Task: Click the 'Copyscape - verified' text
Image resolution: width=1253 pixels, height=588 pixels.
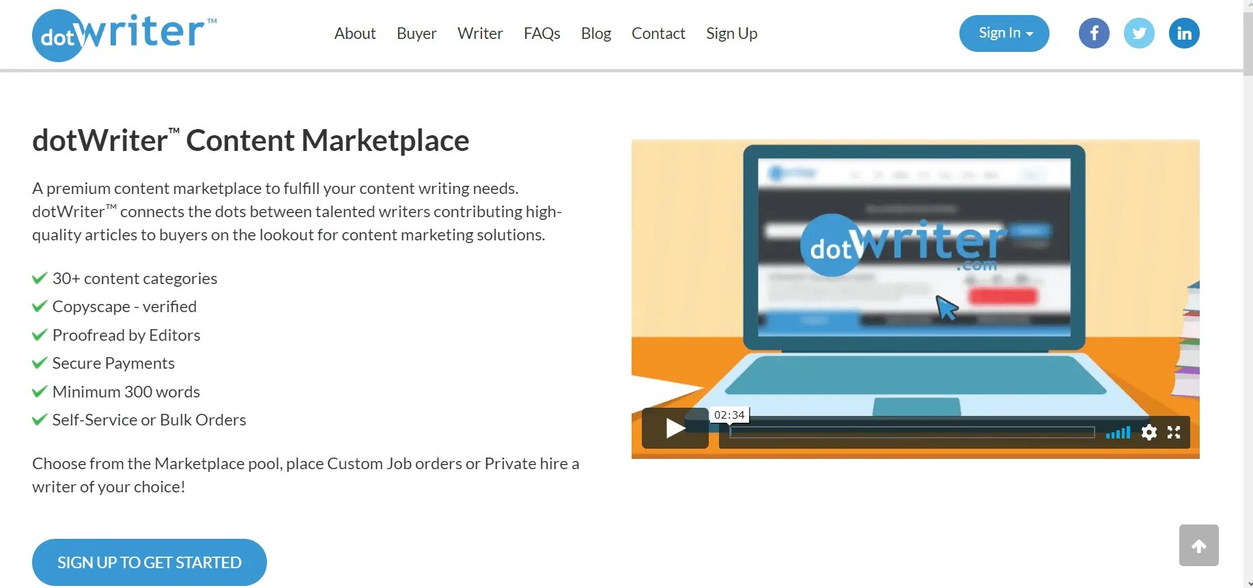Action: [124, 307]
